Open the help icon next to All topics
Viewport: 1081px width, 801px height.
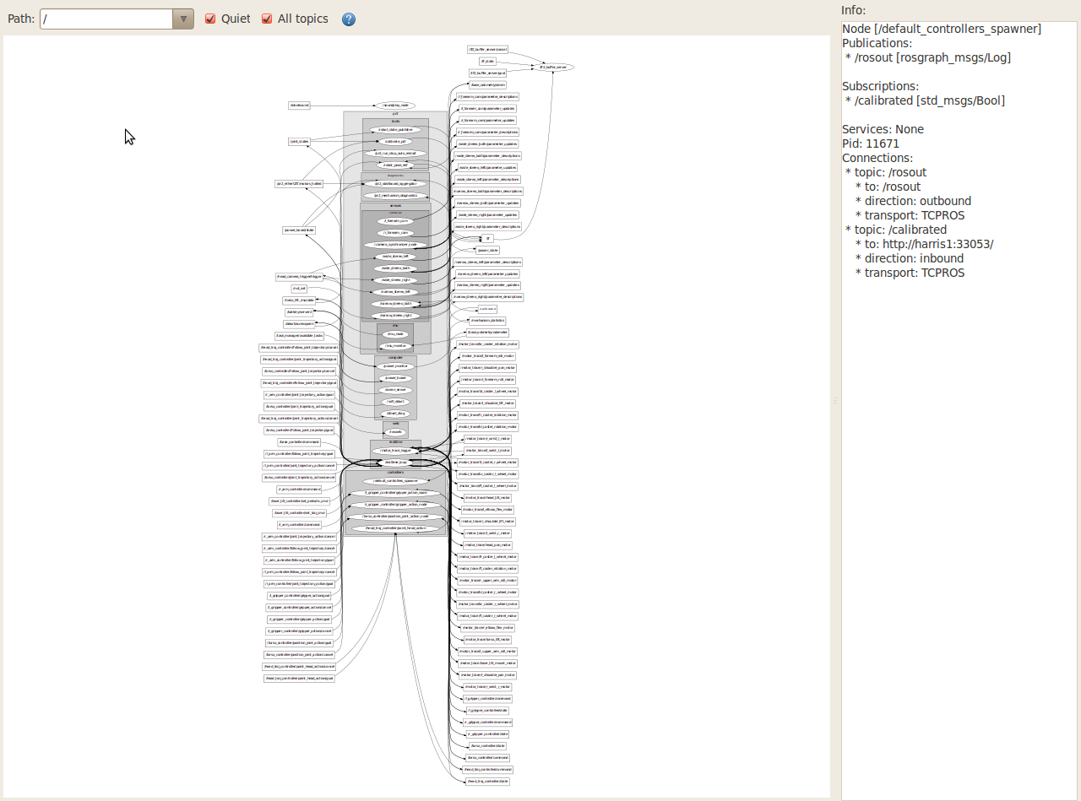[349, 19]
